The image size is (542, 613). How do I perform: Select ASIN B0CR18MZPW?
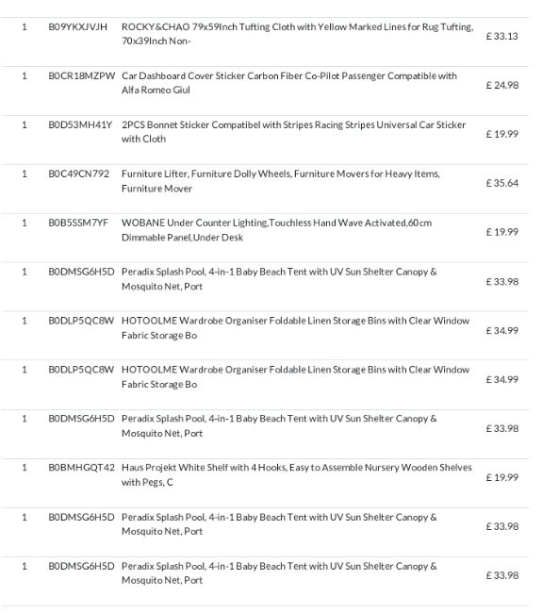82,75
